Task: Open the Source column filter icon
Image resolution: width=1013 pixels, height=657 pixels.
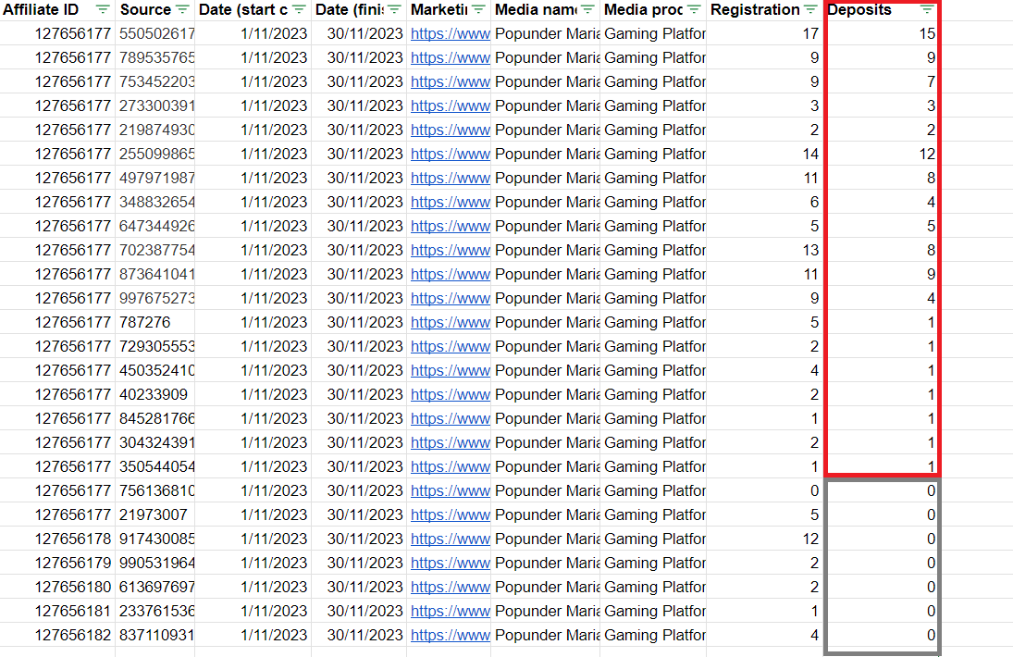Action: [x=182, y=9]
